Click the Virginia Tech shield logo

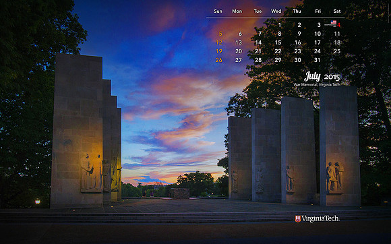297,219
